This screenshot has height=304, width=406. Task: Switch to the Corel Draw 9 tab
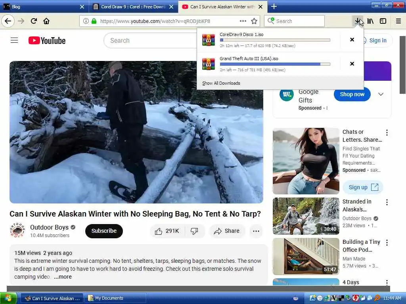pyautogui.click(x=133, y=7)
